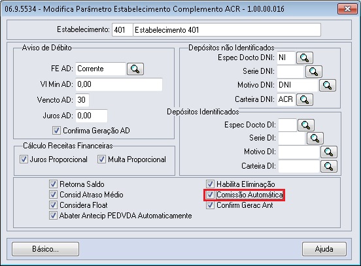The image size is (361, 266).
Task: Disable Comissão Automática checkbox
Action: (210, 195)
